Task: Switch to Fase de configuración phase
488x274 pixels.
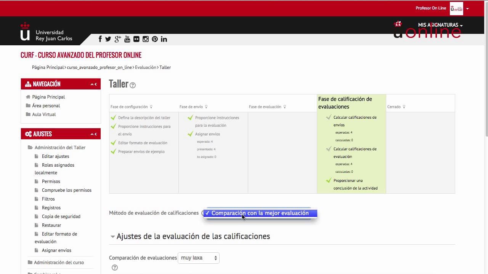Action: tap(129, 107)
